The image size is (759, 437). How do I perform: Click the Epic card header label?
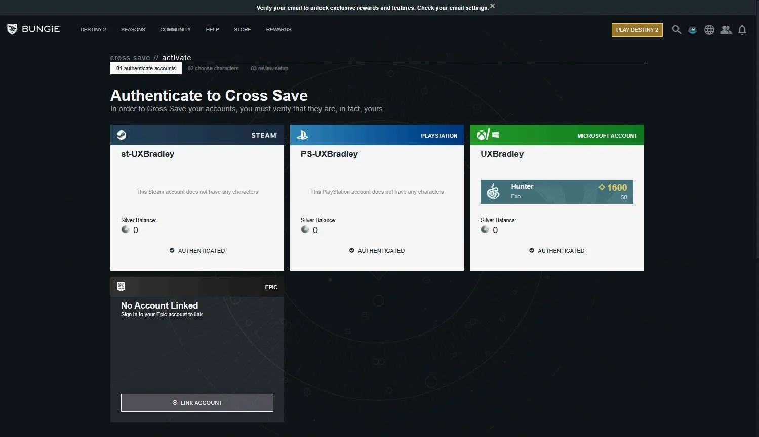pyautogui.click(x=271, y=287)
